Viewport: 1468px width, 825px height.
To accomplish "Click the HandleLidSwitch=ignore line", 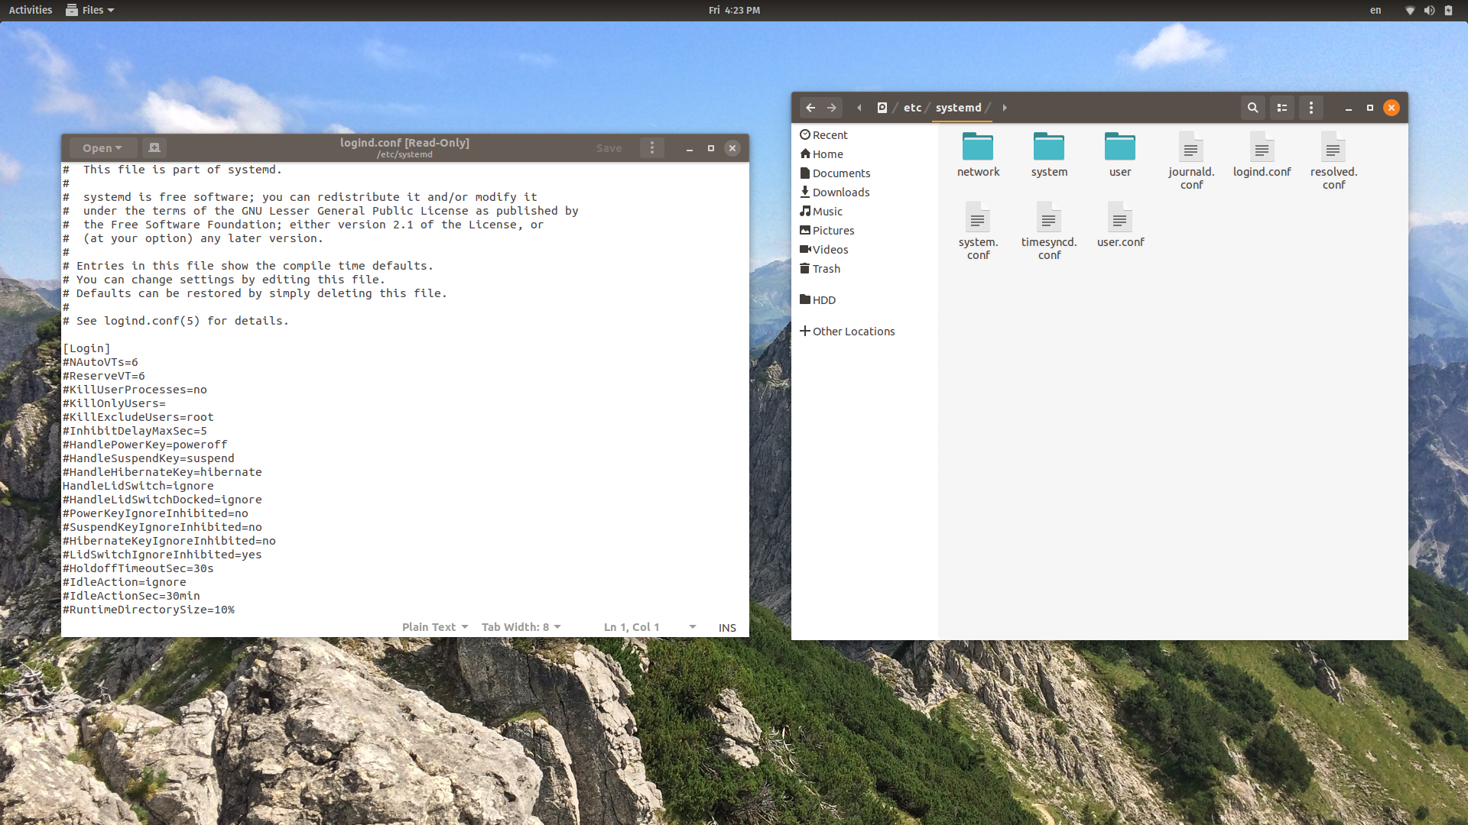I will (x=138, y=486).
